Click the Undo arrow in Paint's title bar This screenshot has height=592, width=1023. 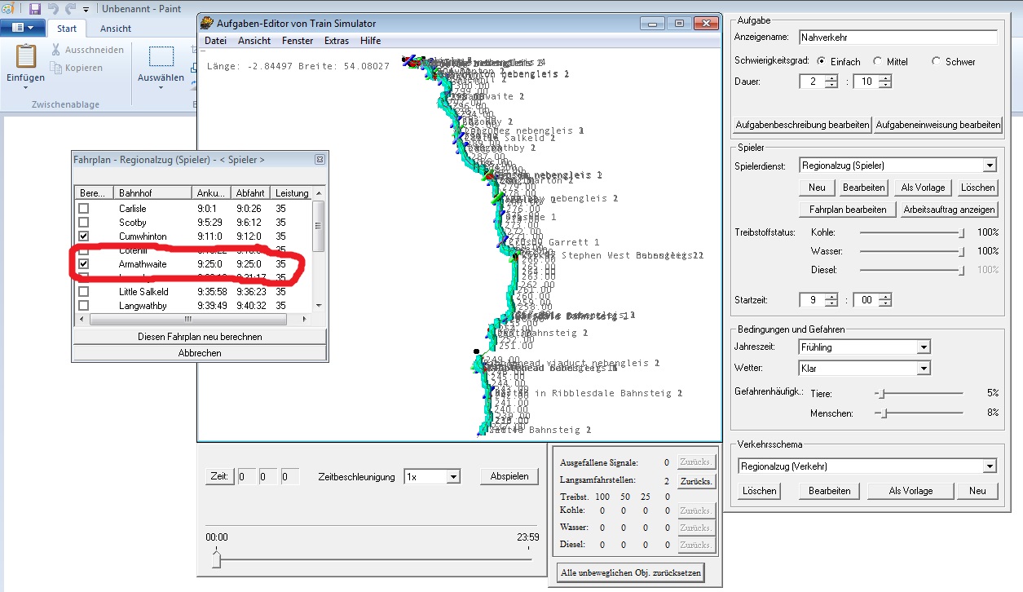click(x=54, y=9)
